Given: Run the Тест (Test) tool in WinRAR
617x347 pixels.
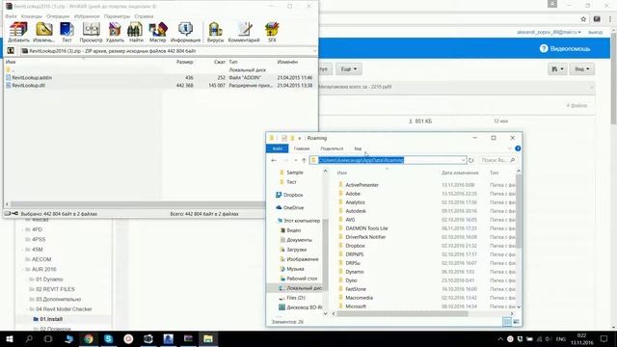Looking at the screenshot, I should coord(67,32).
